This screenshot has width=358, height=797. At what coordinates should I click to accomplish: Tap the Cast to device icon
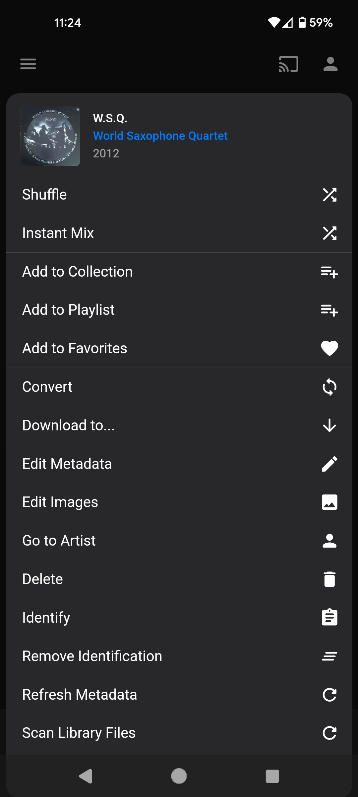288,64
